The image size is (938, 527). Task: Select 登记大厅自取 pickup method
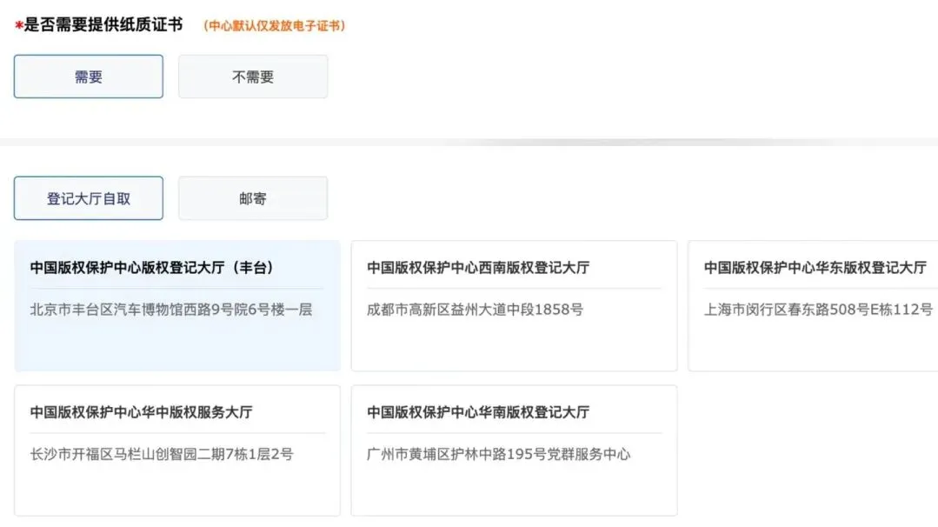pos(88,198)
